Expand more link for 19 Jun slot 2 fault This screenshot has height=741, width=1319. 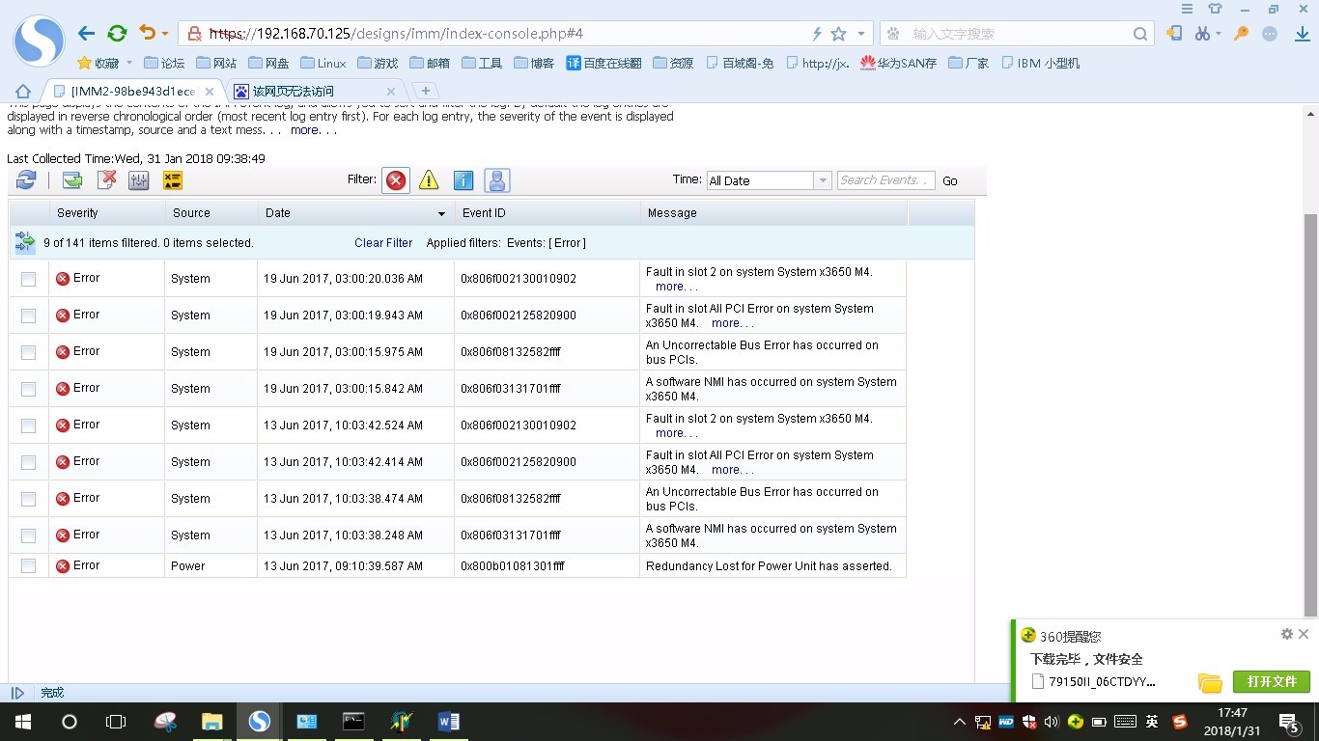coord(676,287)
